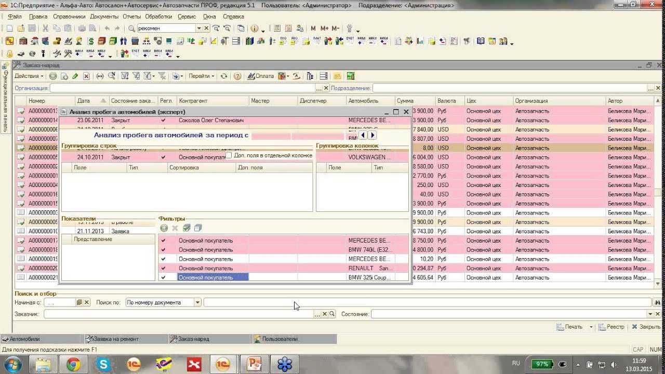
Task: Click the open book icon in the second toolbar
Action: pos(481,41)
